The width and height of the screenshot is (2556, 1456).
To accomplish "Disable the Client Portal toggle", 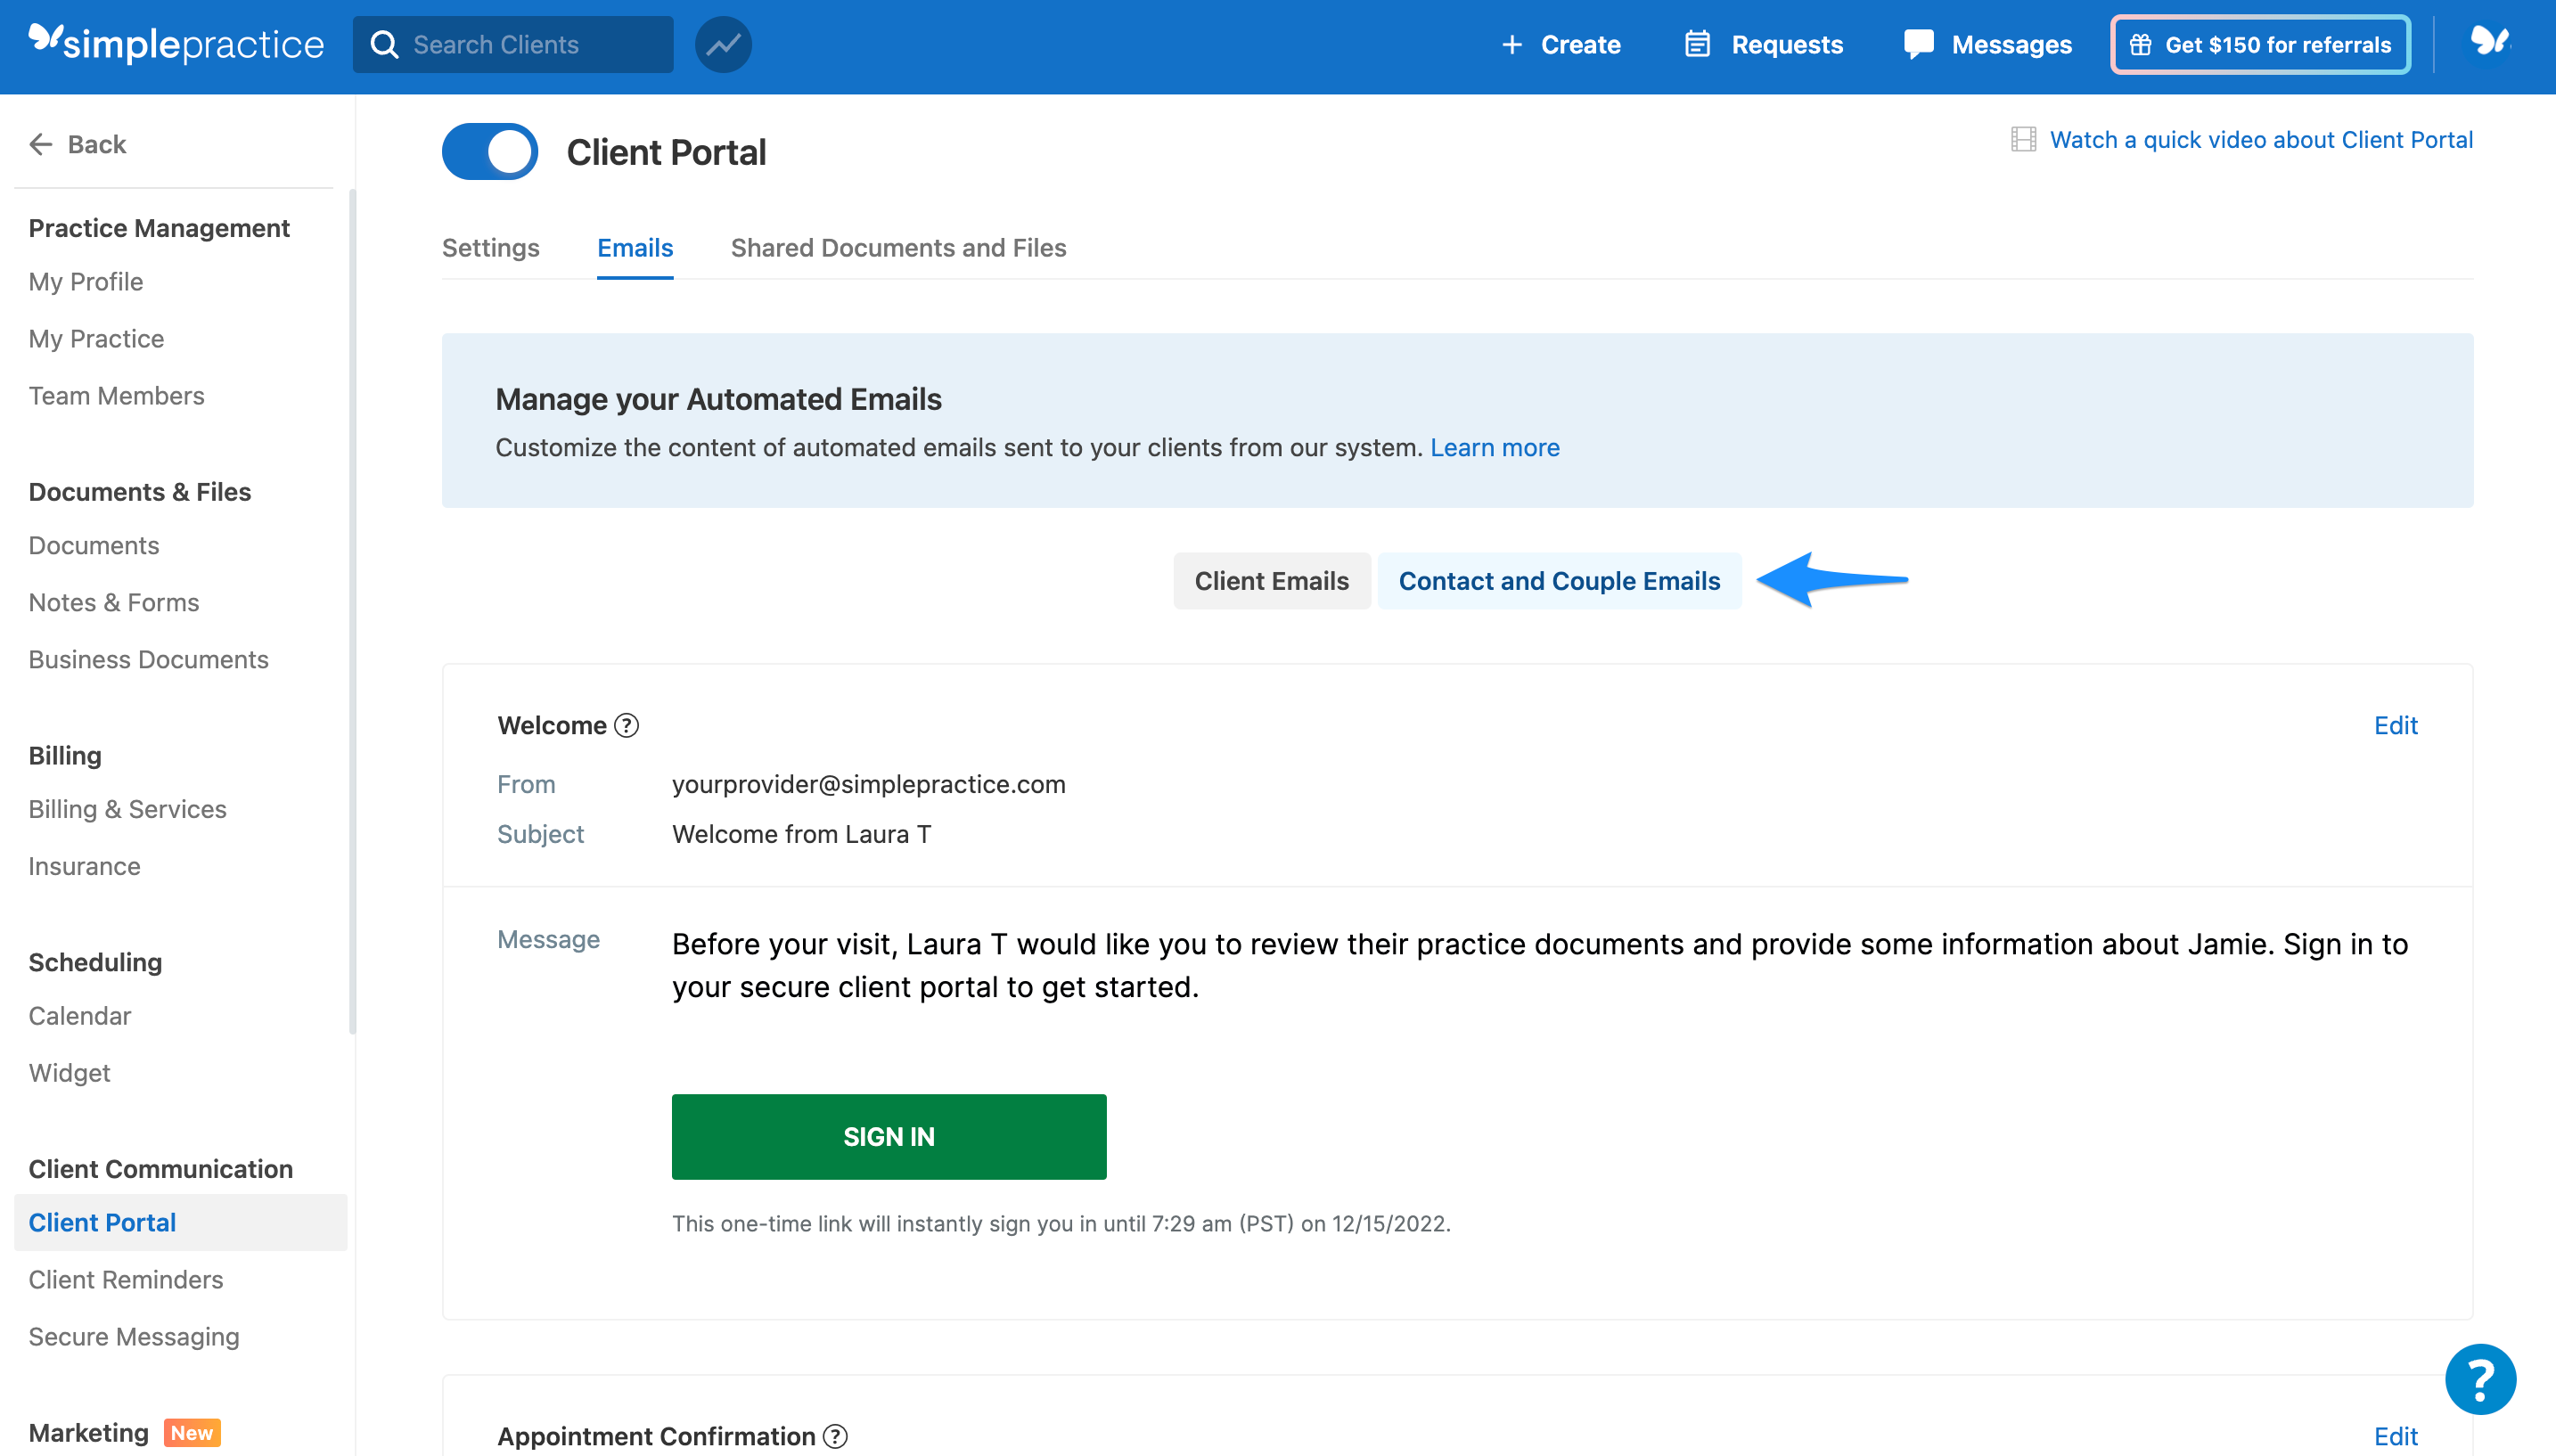I will [489, 151].
